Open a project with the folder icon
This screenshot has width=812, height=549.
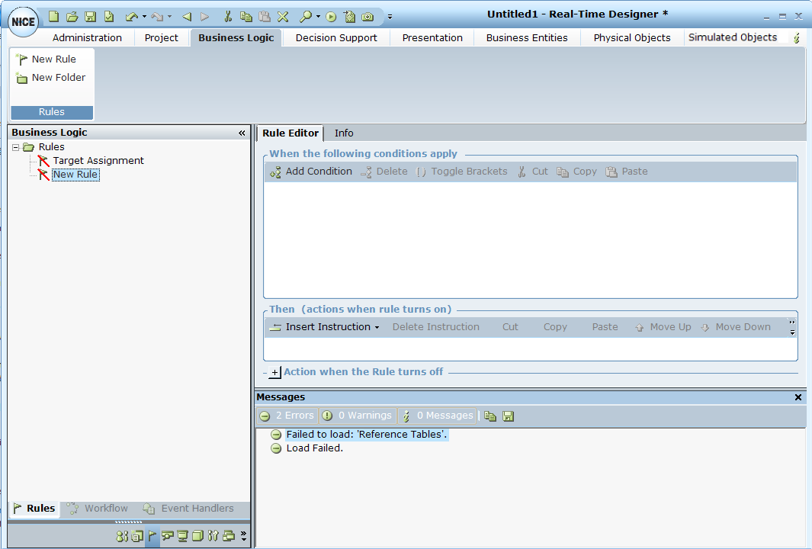coord(72,16)
